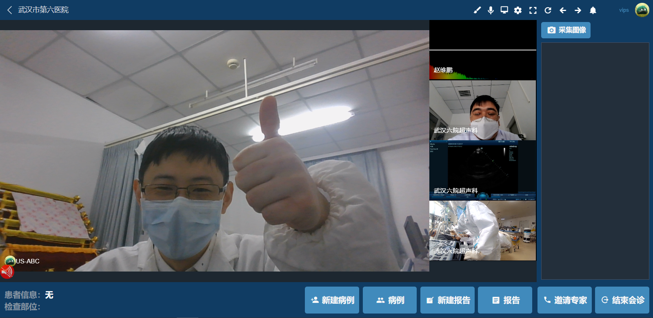Open the user avatar in top right
Image resolution: width=653 pixels, height=318 pixels.
[642, 10]
